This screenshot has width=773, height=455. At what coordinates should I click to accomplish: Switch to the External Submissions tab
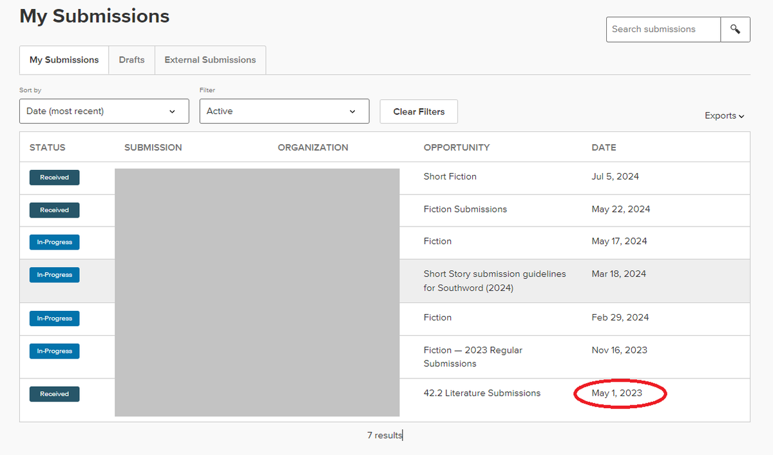tap(210, 59)
